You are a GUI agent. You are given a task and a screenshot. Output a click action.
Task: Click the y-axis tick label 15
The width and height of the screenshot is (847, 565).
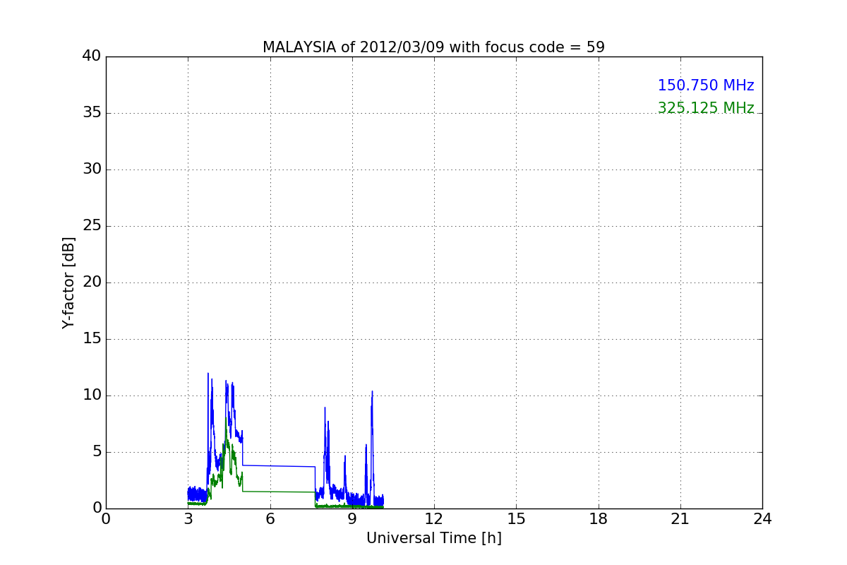pyautogui.click(x=92, y=339)
